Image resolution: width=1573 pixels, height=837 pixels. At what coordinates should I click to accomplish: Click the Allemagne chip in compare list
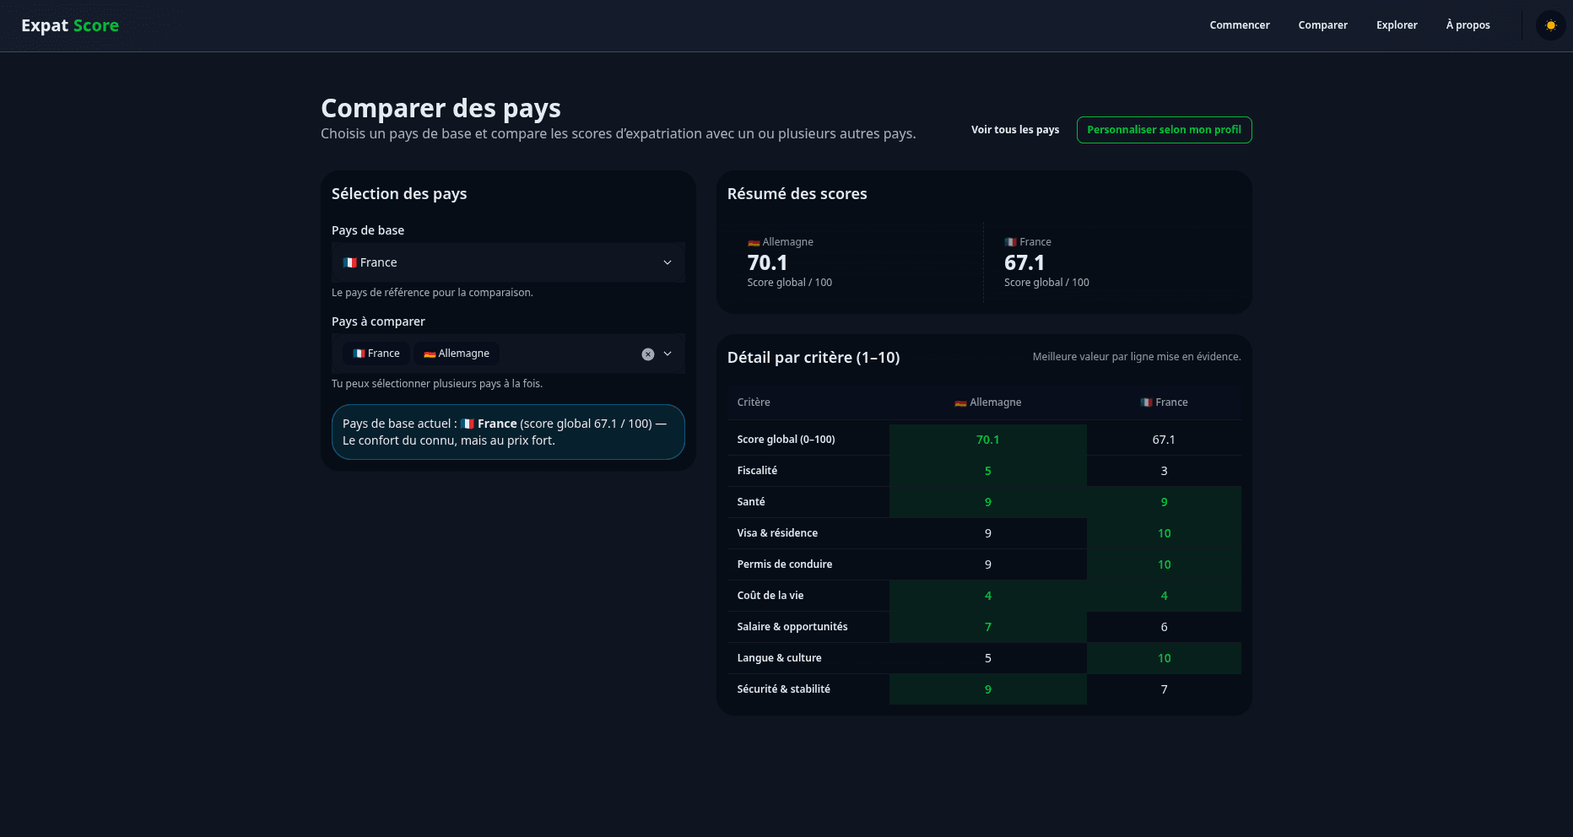pos(457,354)
